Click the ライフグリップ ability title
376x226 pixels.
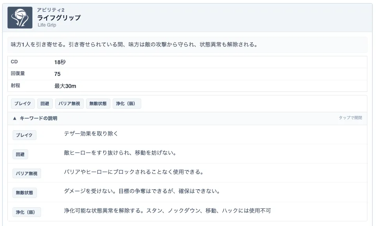(x=59, y=17)
